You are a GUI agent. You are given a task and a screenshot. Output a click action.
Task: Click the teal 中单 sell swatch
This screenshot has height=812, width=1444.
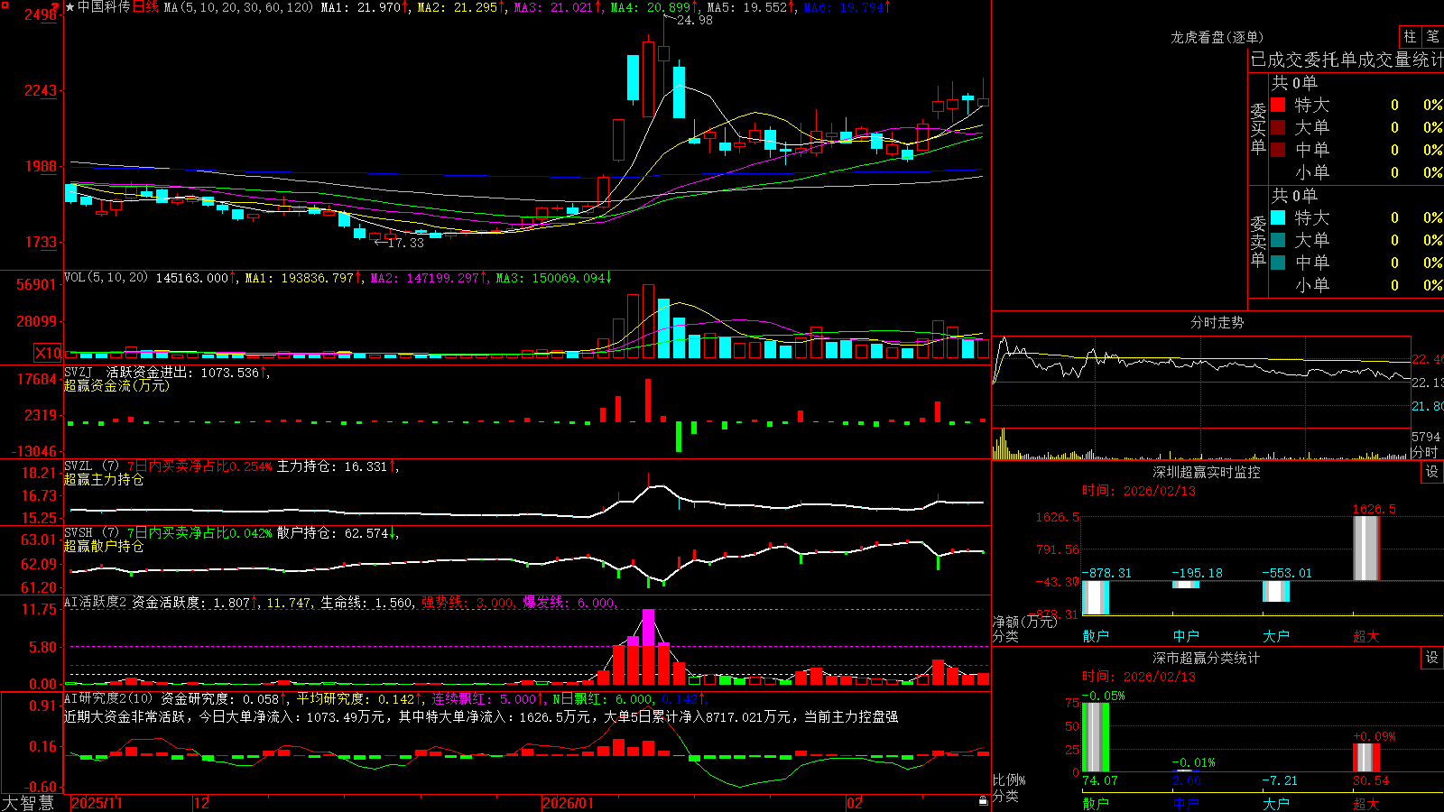1278,263
